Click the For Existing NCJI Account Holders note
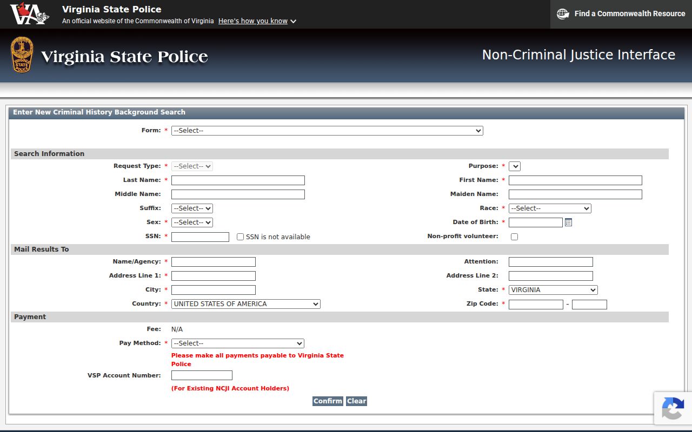 pyautogui.click(x=230, y=388)
